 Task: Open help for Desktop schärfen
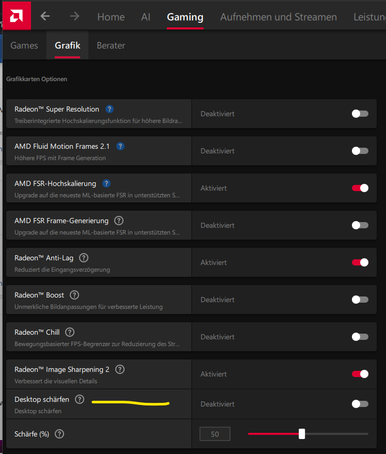pos(80,399)
